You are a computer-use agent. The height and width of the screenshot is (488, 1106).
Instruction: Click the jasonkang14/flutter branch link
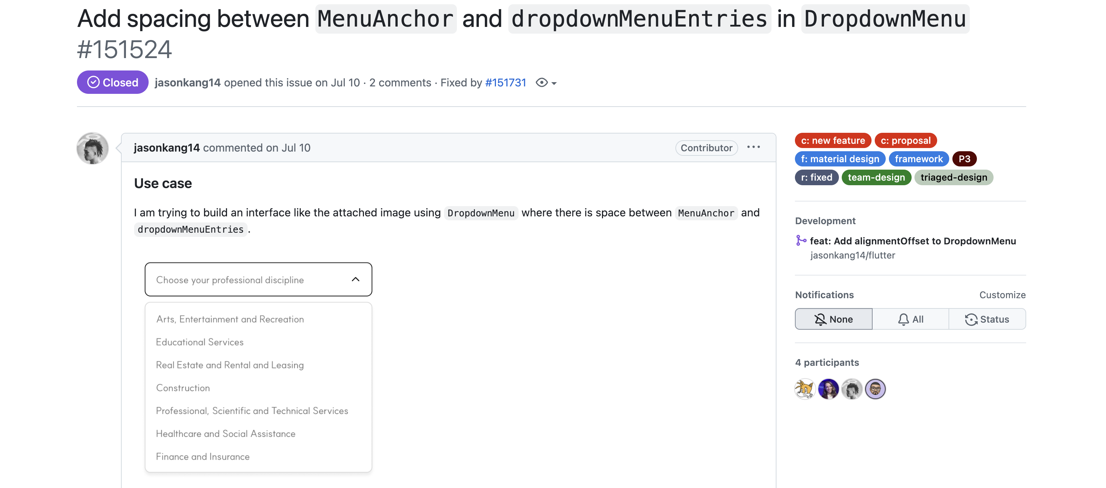pyautogui.click(x=852, y=255)
